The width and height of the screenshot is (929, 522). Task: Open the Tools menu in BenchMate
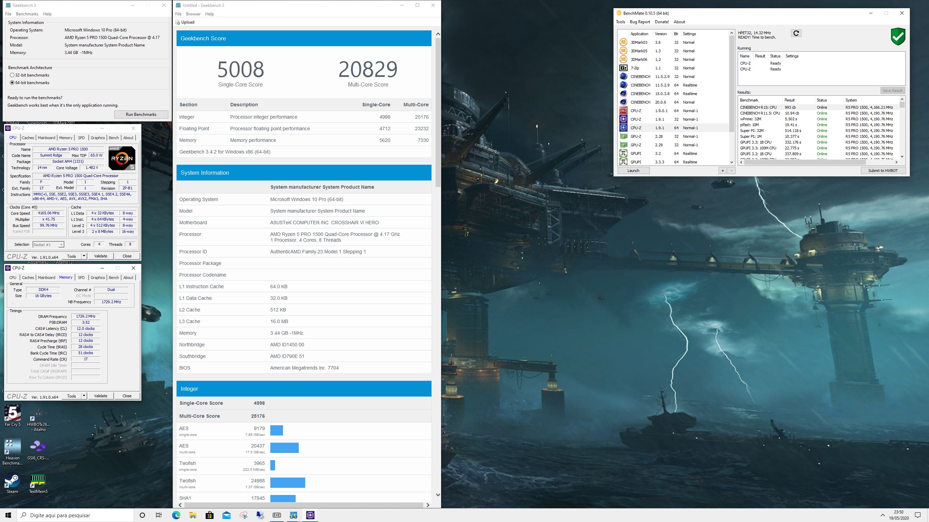click(620, 22)
